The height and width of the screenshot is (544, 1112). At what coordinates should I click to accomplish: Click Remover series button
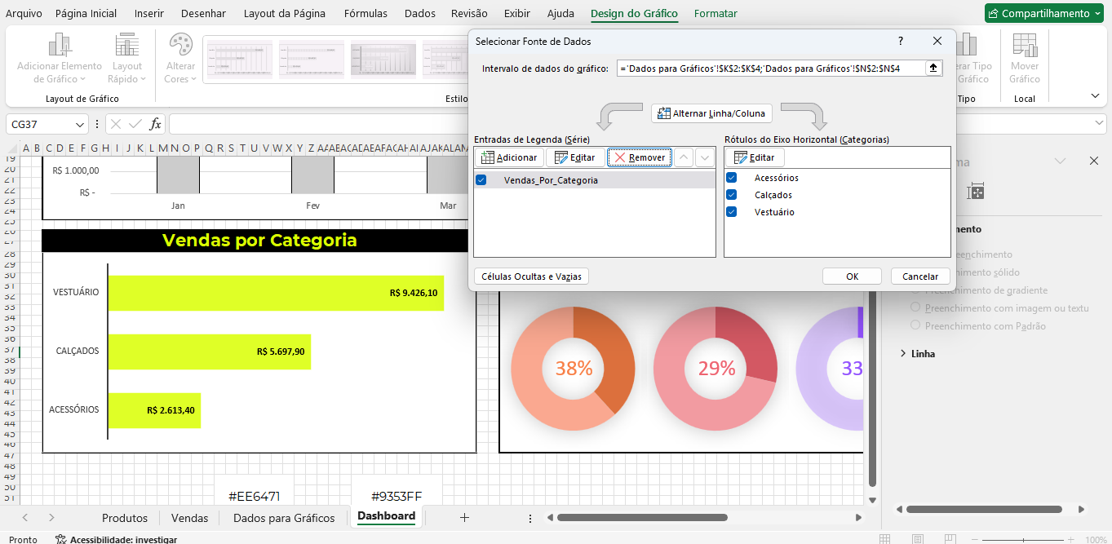[640, 157]
